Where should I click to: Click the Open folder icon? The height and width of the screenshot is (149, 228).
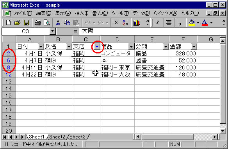click(18, 23)
